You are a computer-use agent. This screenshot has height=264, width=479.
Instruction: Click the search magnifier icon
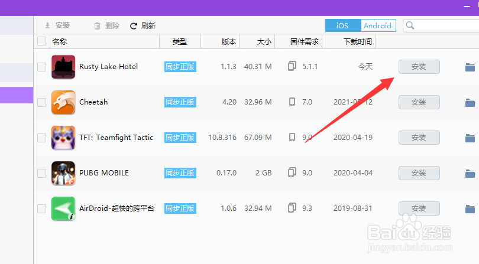[x=410, y=25]
